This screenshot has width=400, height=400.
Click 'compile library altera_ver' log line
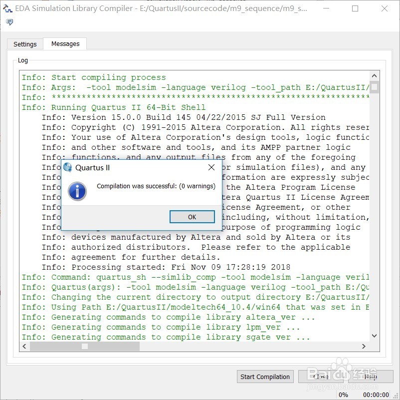(x=169, y=317)
